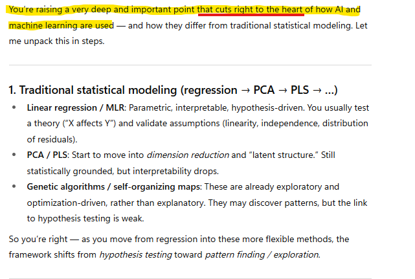
Task: Click the highlighted phrase "You're raising a very deep"
Action: (x=55, y=10)
